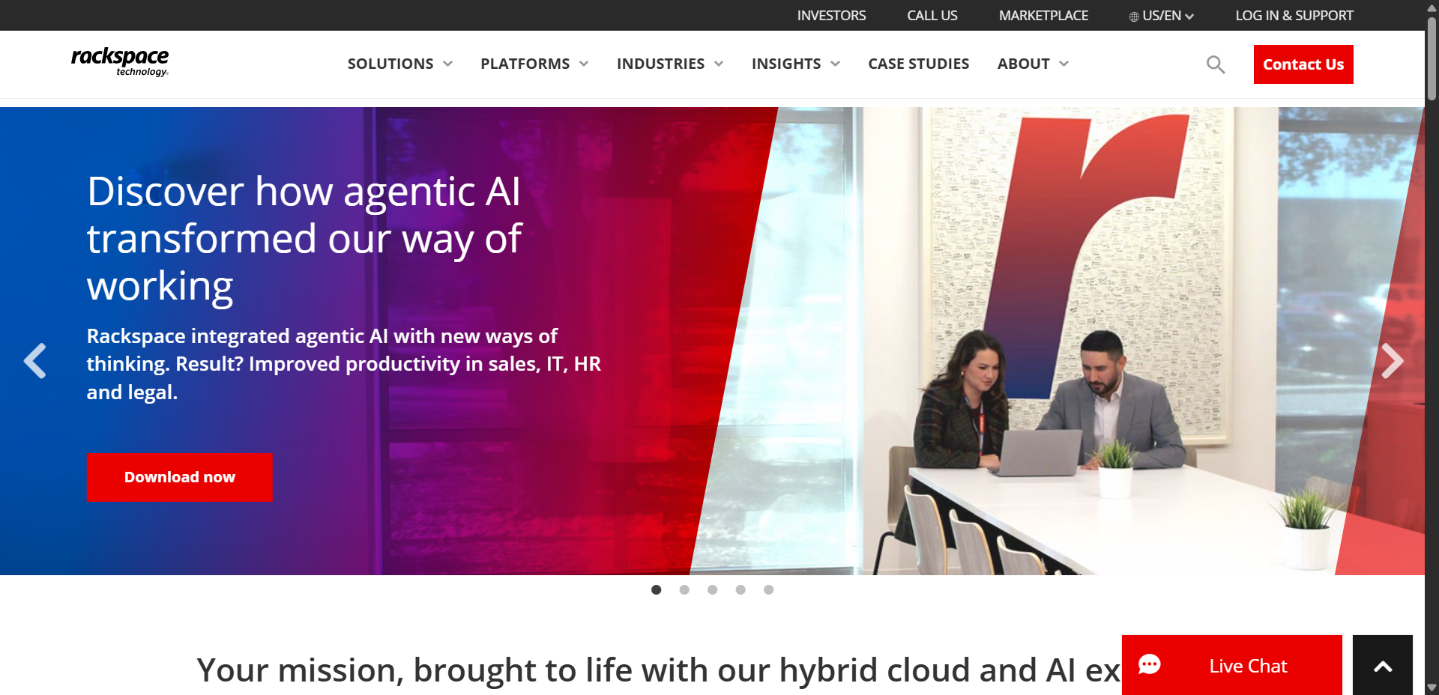This screenshot has height=695, width=1439.
Task: Open the US/EN language selector
Action: [1162, 16]
